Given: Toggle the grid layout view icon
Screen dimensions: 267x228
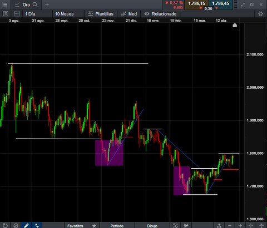Looking at the screenshot, I should coord(17,14).
